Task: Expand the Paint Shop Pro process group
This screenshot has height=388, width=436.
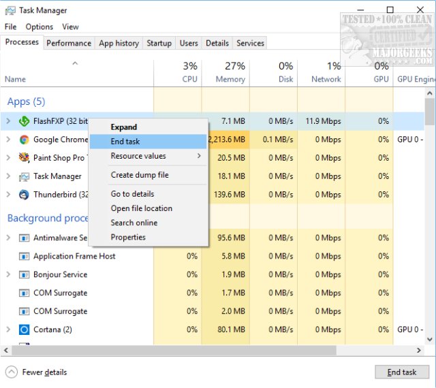Action: [x=8, y=158]
